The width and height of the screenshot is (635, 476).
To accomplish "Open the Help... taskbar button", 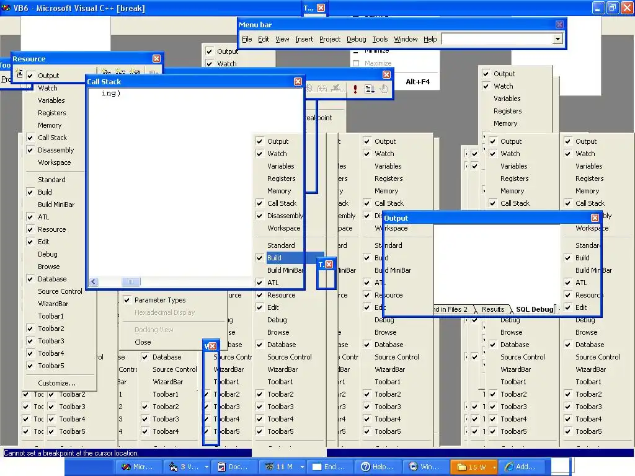I will click(378, 467).
